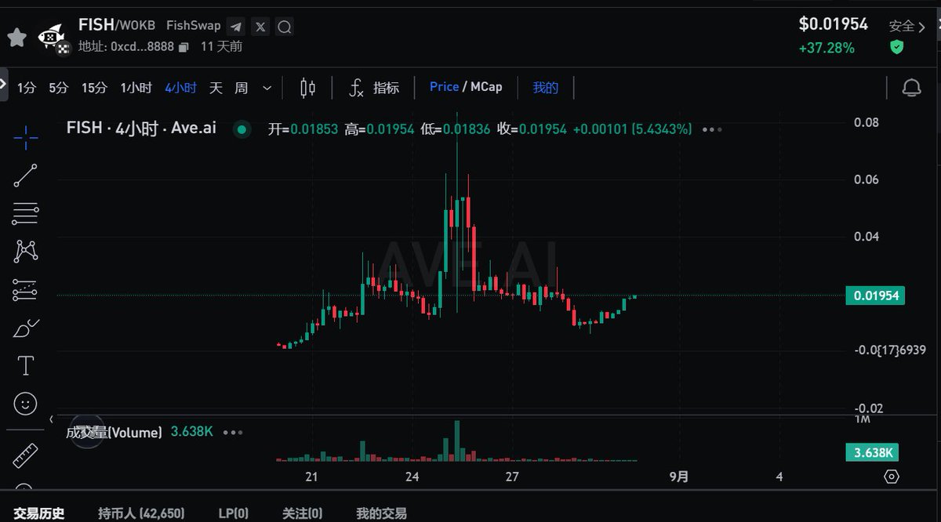This screenshot has height=522, width=941.
Task: Click the FISH token logo
Action: [x=53, y=38]
